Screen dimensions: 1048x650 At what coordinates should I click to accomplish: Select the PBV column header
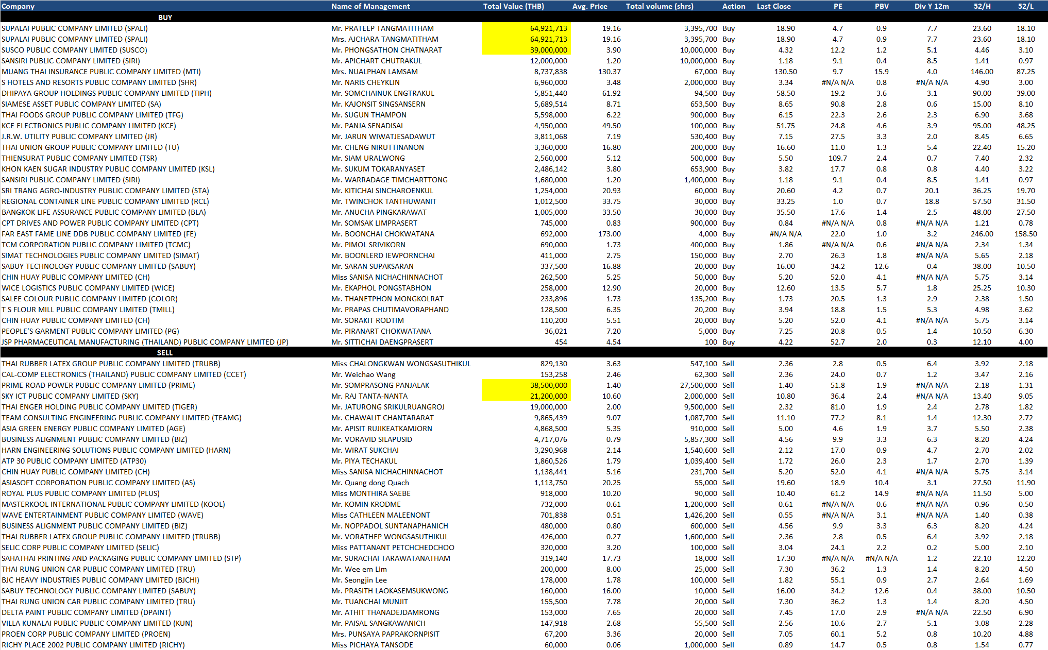pyautogui.click(x=881, y=6)
